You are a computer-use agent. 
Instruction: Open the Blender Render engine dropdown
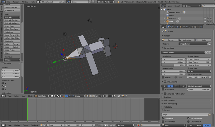click(106, 2)
